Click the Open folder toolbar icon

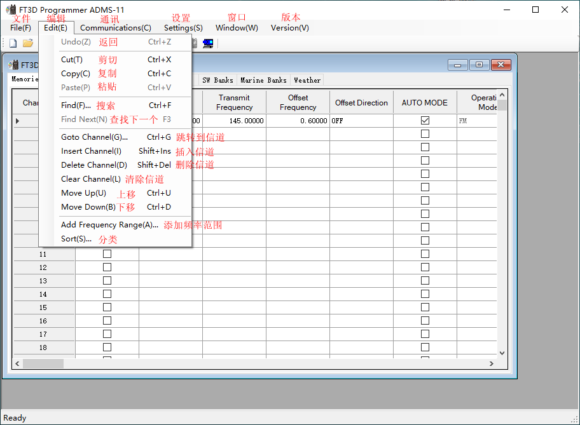(28, 43)
